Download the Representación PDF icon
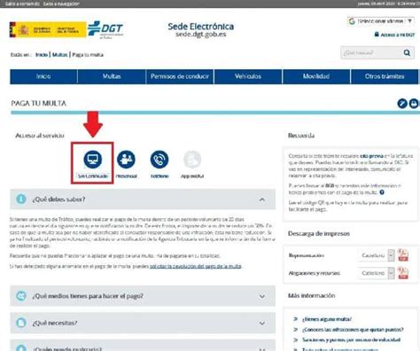Screen dimensions: 420x351 (403, 255)
